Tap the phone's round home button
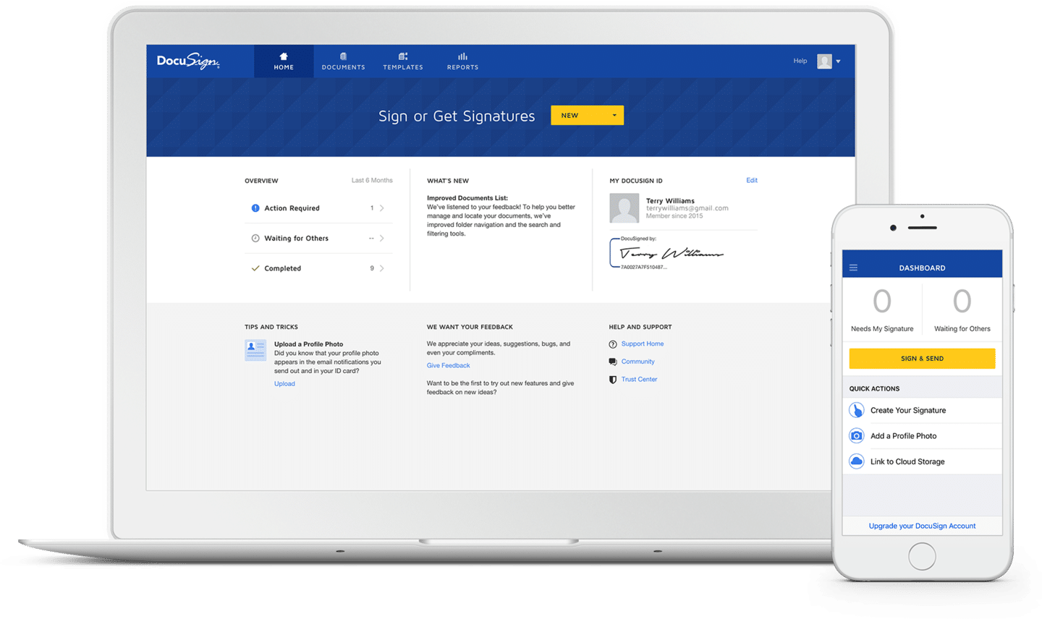1042x619 pixels. (922, 557)
